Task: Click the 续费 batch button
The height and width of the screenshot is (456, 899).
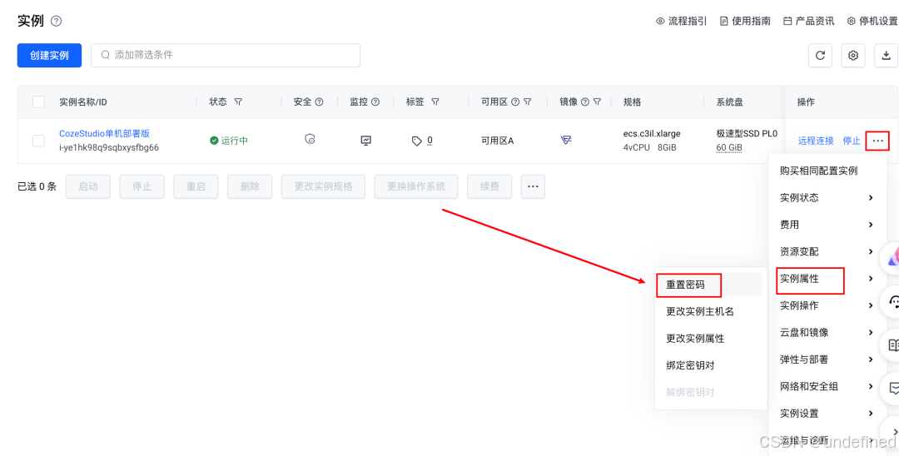Action: [x=489, y=186]
